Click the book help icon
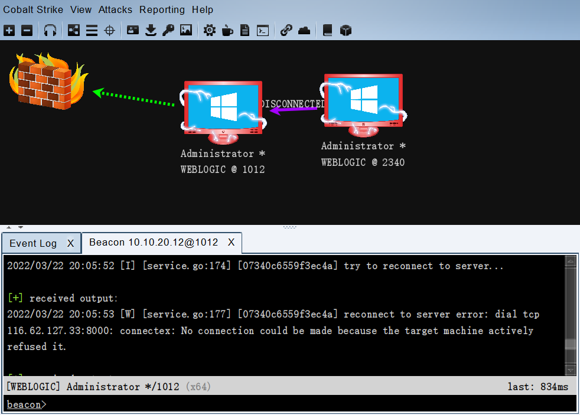This screenshot has height=415, width=580. (x=327, y=30)
